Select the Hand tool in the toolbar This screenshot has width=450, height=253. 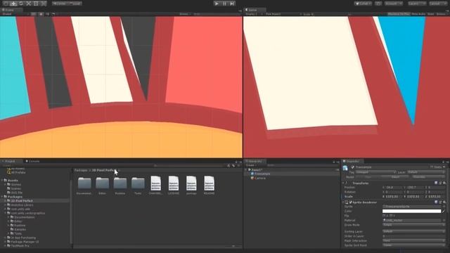[x=6, y=4]
